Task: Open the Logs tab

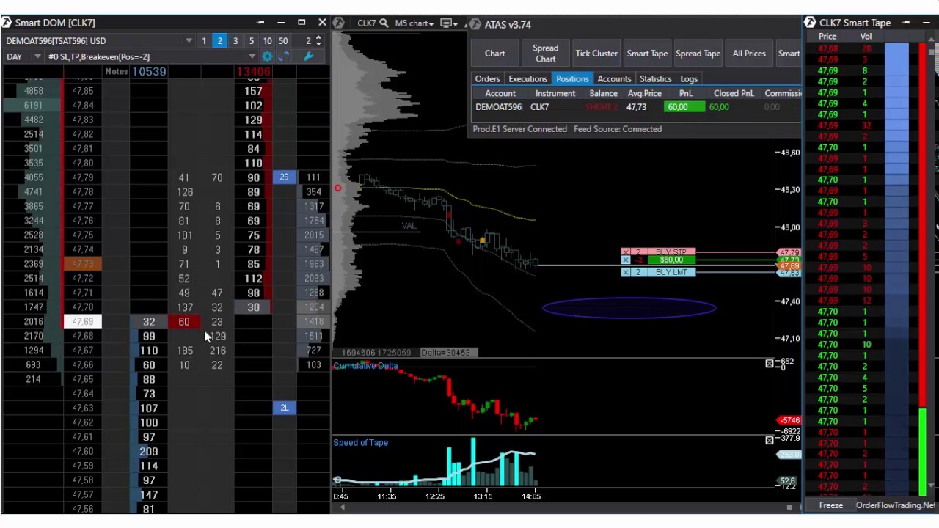Action: pyautogui.click(x=689, y=79)
